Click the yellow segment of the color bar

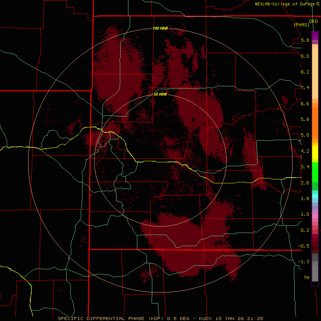tap(315, 153)
